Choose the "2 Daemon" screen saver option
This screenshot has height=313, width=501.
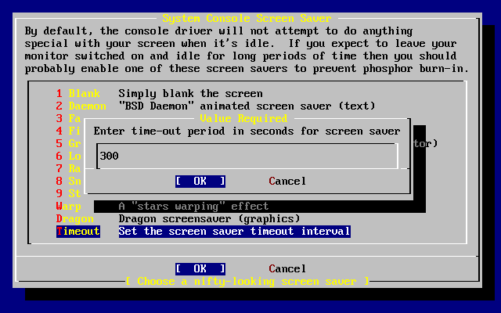point(81,106)
